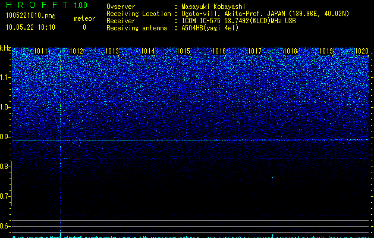374x238 pixels.
Task: Click the 1016 time marker
Action: [219, 51]
